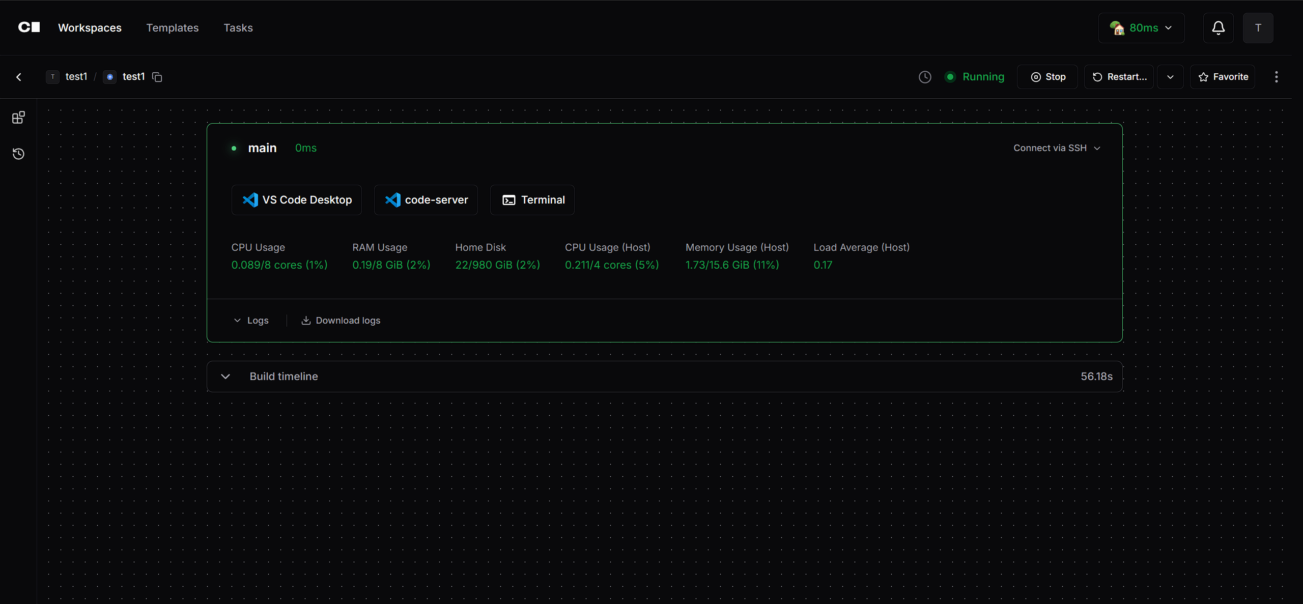Stop the running workspace
This screenshot has width=1303, height=604.
point(1047,77)
